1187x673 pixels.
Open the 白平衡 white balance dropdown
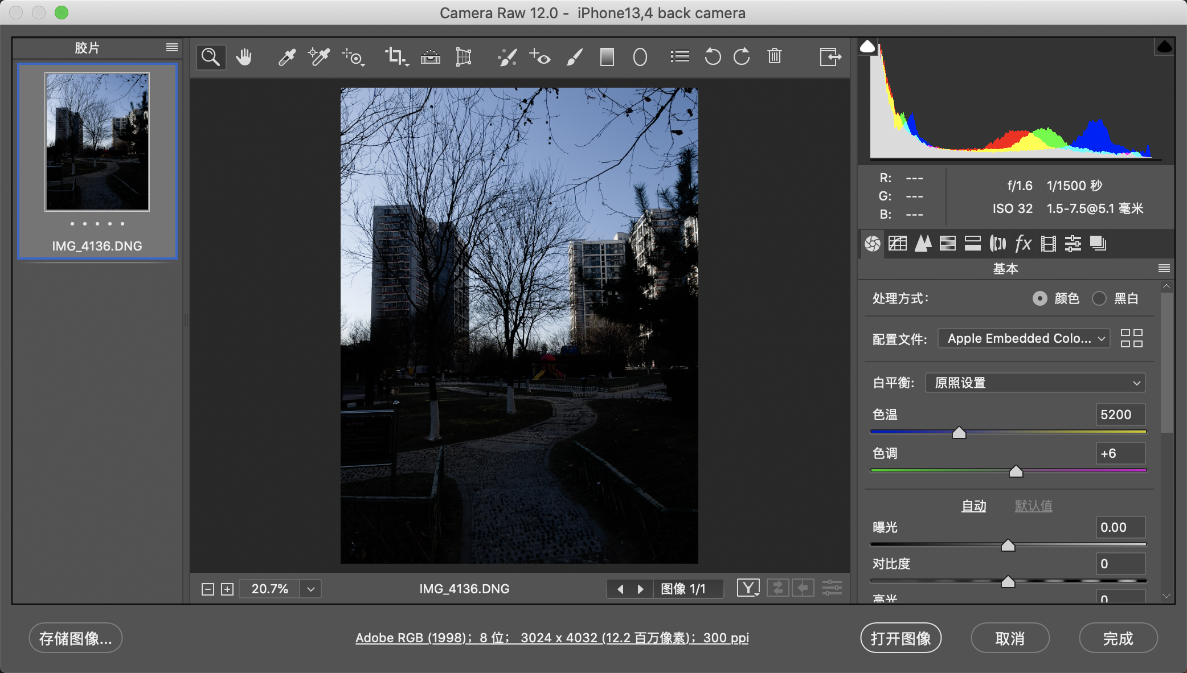click(x=1035, y=383)
